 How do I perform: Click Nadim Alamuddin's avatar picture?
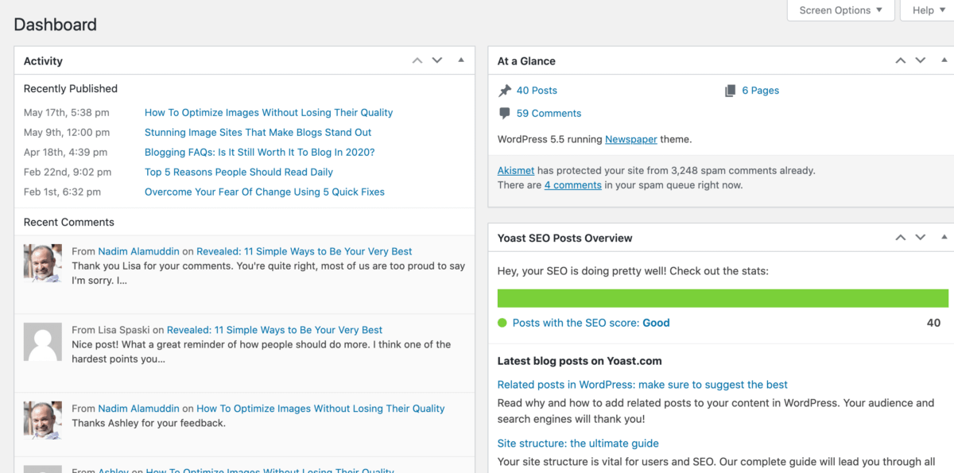[42, 262]
